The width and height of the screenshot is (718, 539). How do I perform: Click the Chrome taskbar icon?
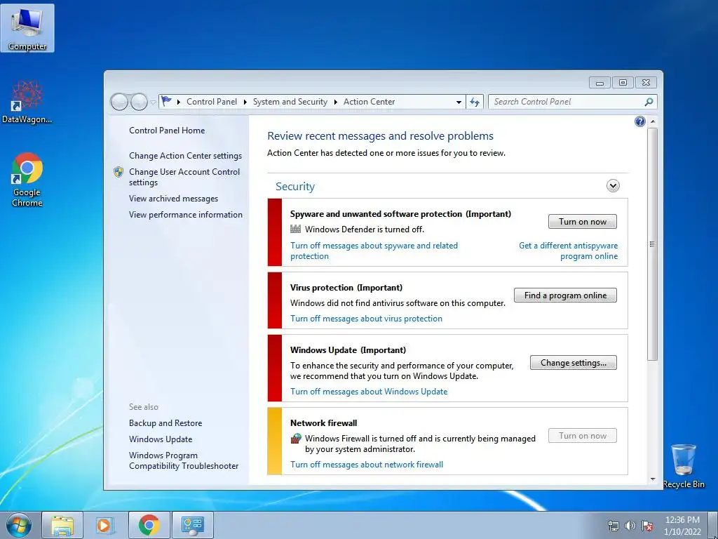(149, 525)
